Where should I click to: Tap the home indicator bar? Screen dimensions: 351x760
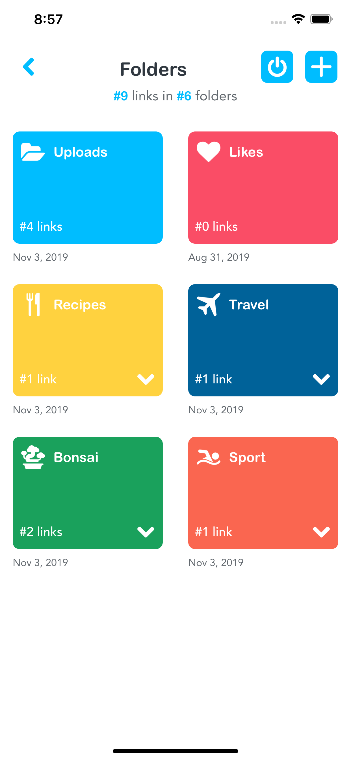(175, 751)
